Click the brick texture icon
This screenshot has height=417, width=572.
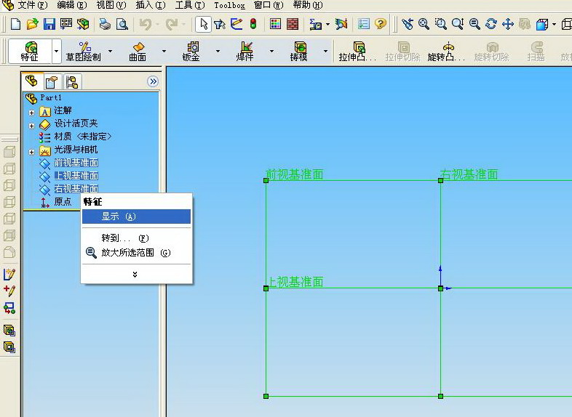(293, 25)
